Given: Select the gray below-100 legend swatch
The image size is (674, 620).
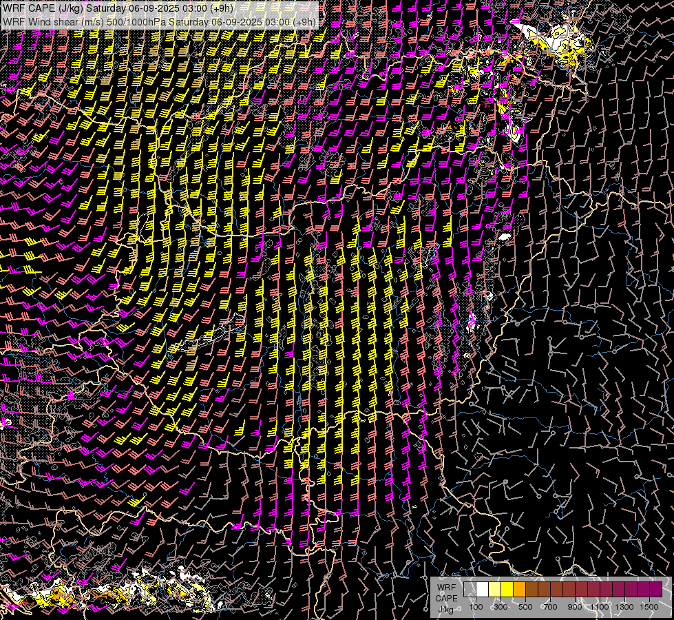Looking at the screenshot, I should coord(470,590).
